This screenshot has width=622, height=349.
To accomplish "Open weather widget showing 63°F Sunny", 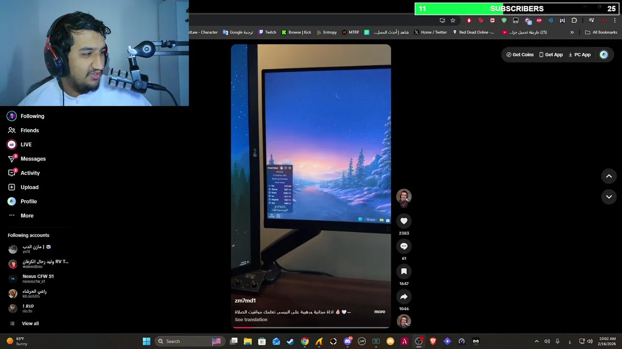I will [x=17, y=341].
